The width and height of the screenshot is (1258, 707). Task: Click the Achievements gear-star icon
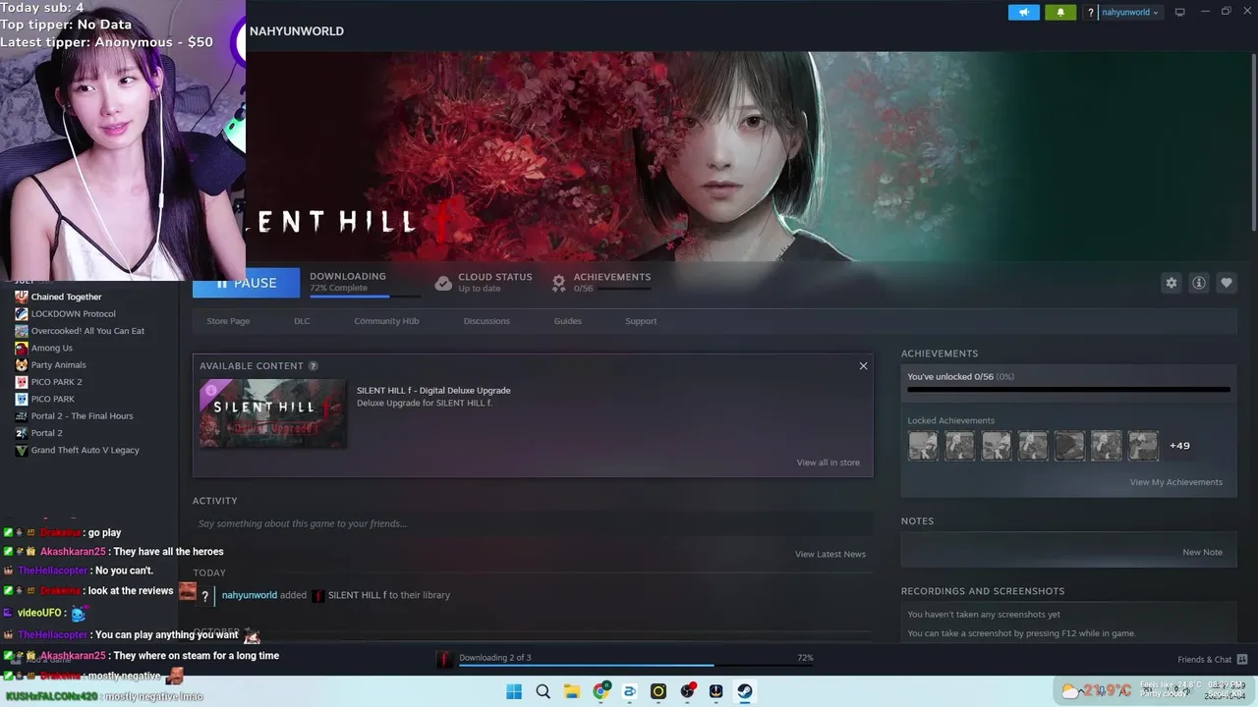(x=558, y=283)
